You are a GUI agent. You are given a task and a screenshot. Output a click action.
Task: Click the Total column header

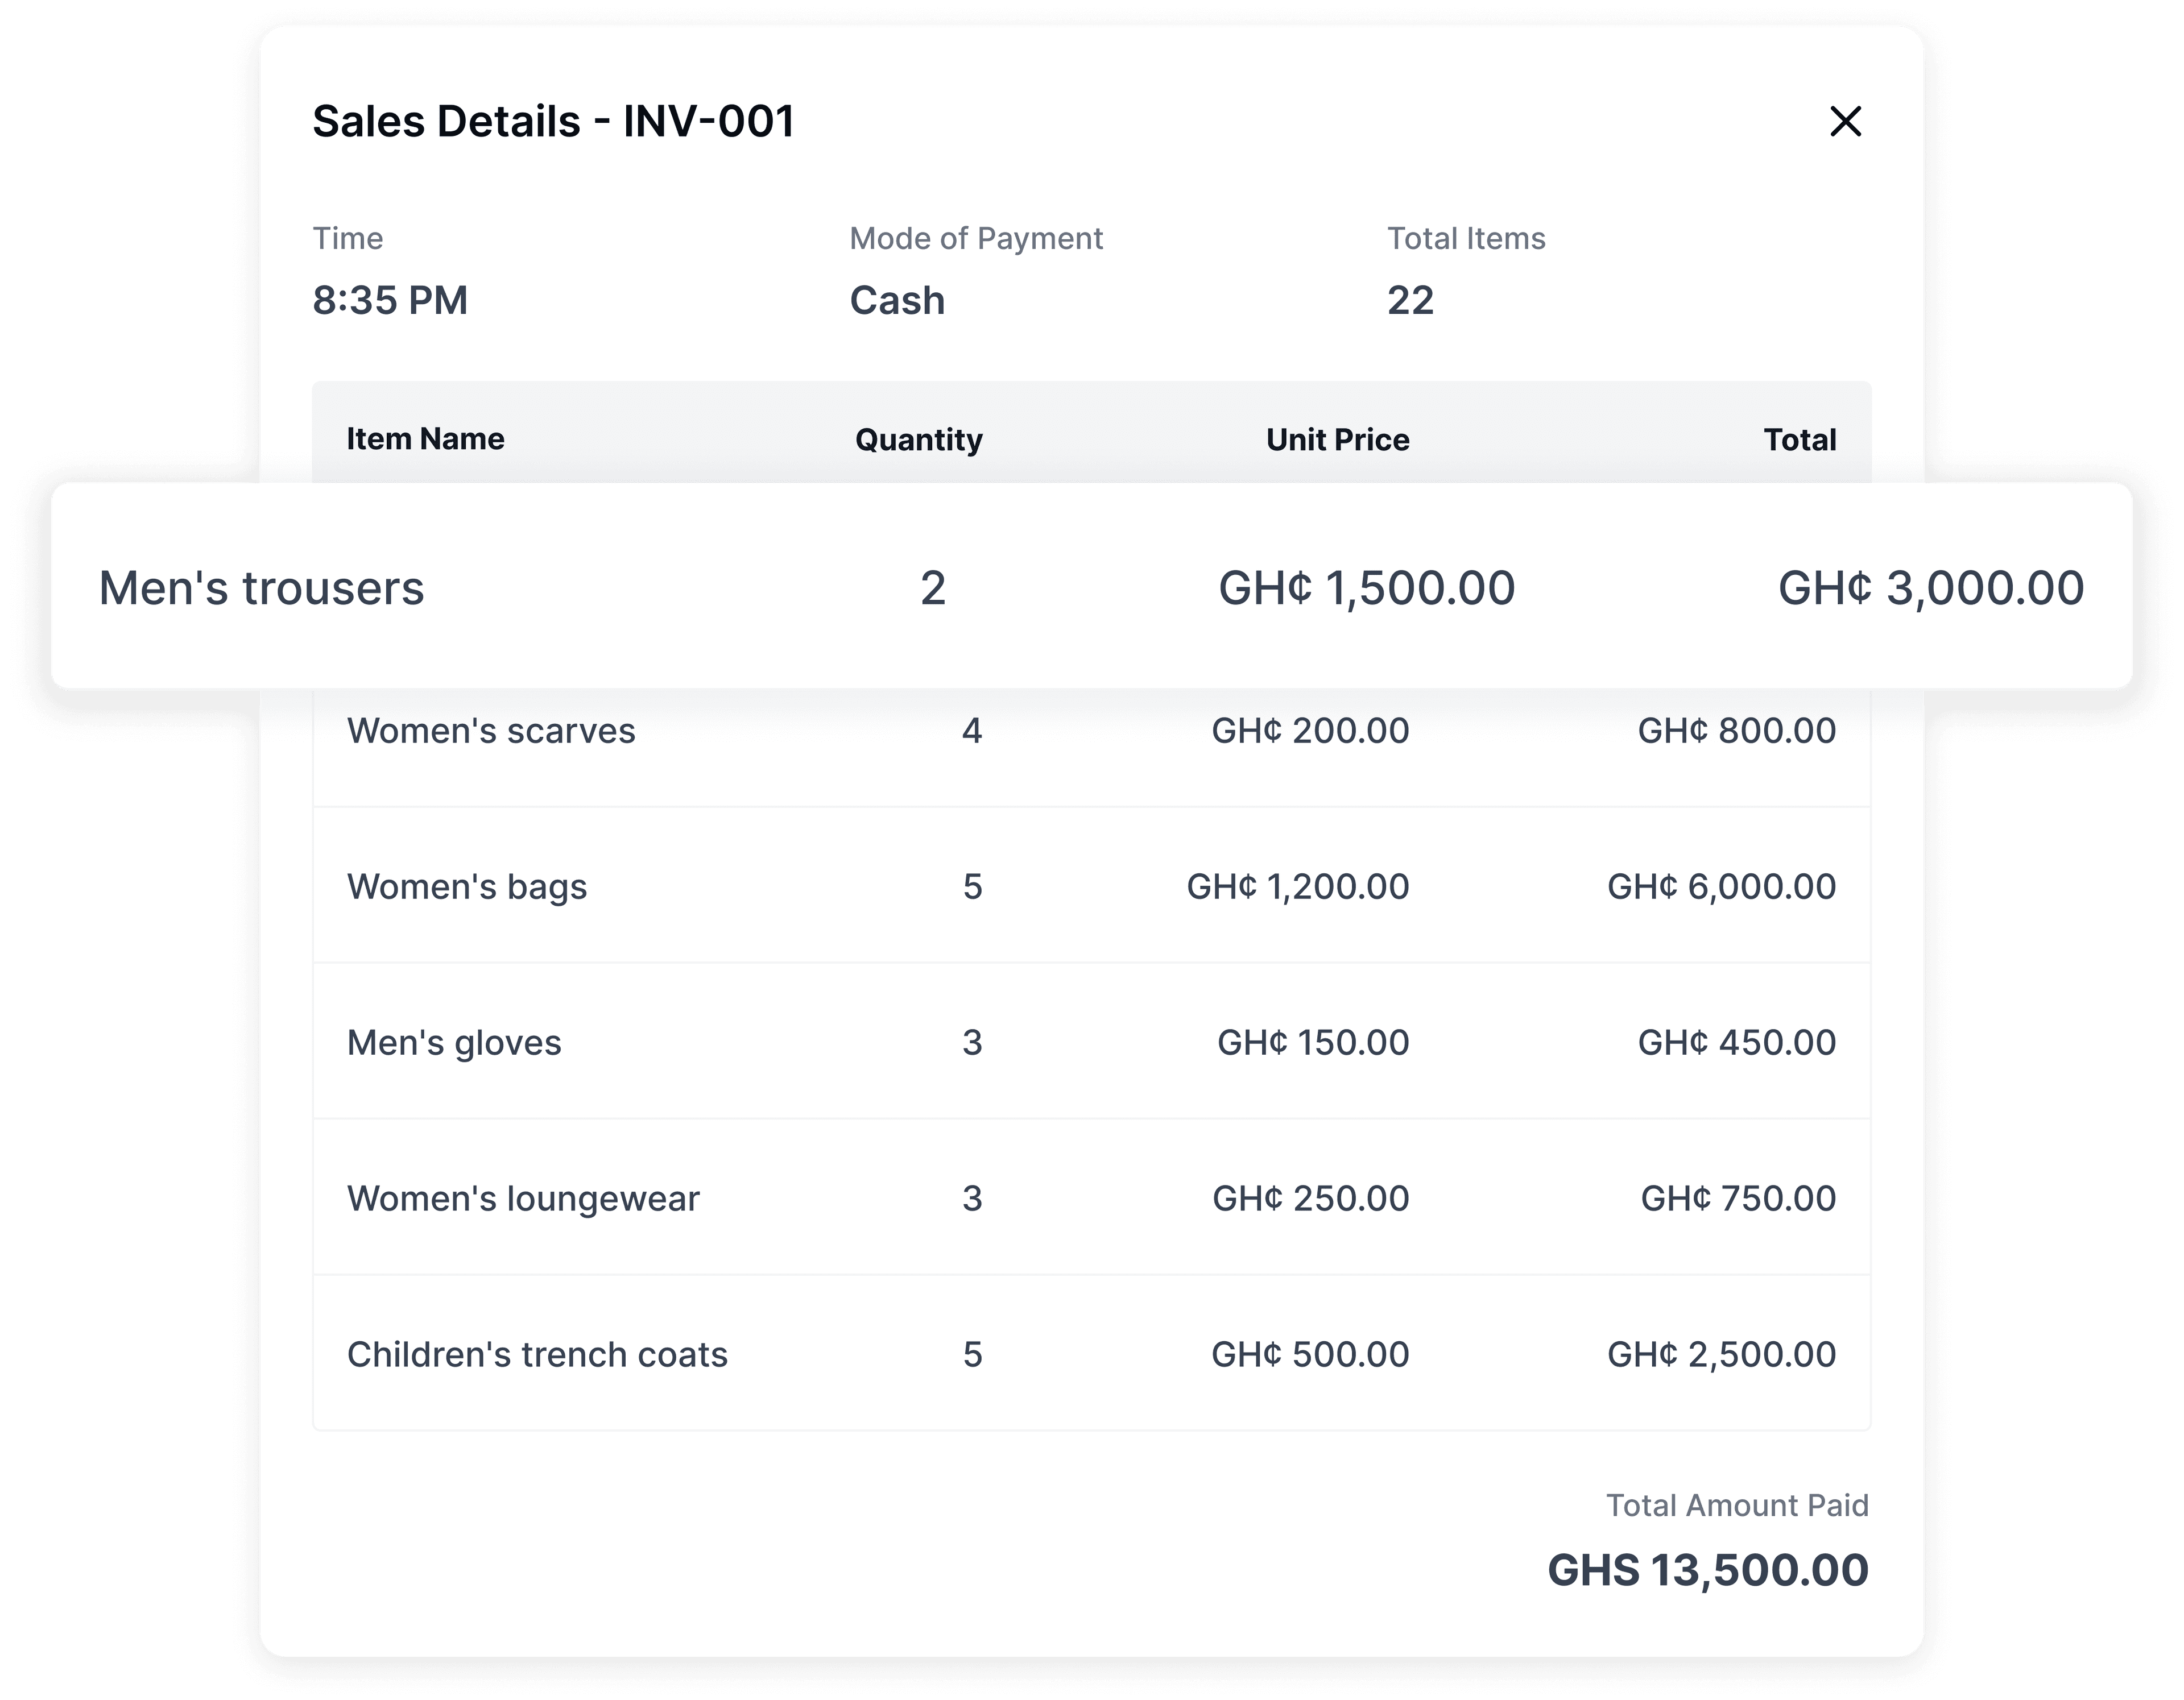(1799, 439)
